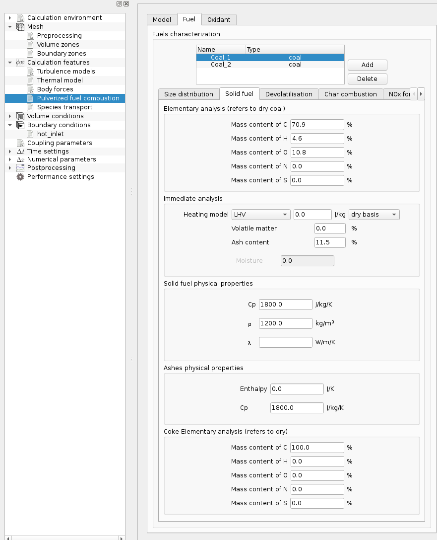Click the Turbulence models page icon

[30, 72]
